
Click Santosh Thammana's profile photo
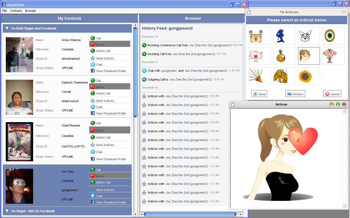click(x=19, y=97)
